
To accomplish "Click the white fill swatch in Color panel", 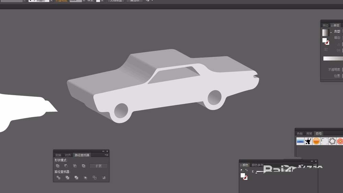I will click(243, 175).
